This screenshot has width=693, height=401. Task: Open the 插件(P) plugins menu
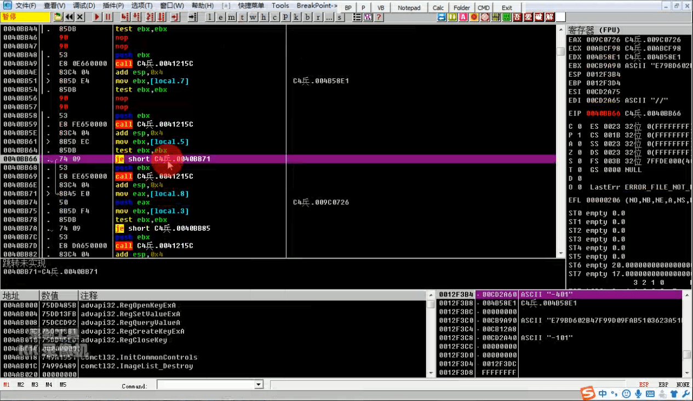pyautogui.click(x=113, y=5)
